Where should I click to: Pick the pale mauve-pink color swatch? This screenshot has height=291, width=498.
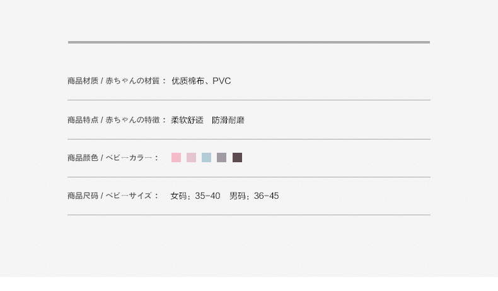click(x=191, y=158)
